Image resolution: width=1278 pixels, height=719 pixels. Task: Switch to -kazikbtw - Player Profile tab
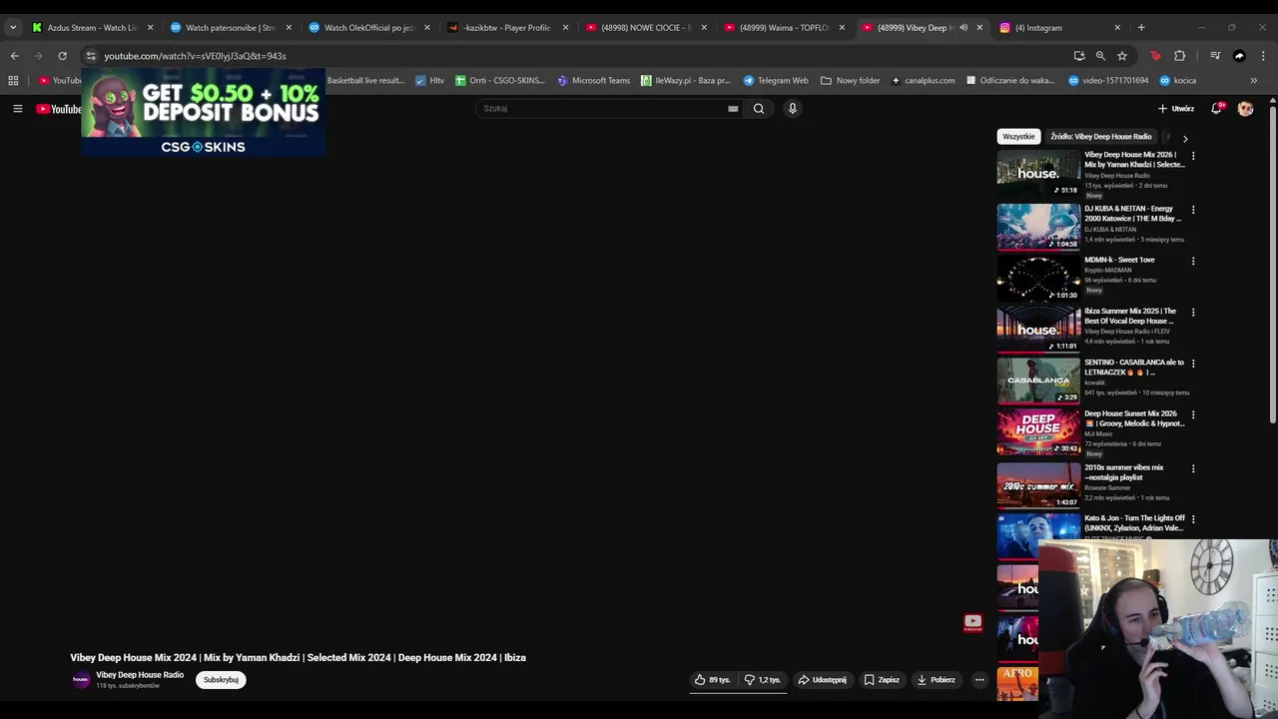click(x=507, y=28)
